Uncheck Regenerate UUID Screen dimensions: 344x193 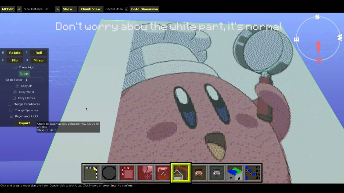tap(11, 116)
